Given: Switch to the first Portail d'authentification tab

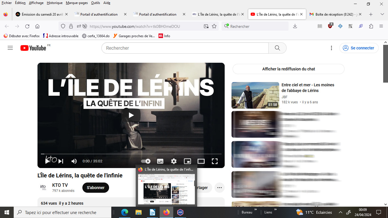Looking at the screenshot, I should coord(100,14).
